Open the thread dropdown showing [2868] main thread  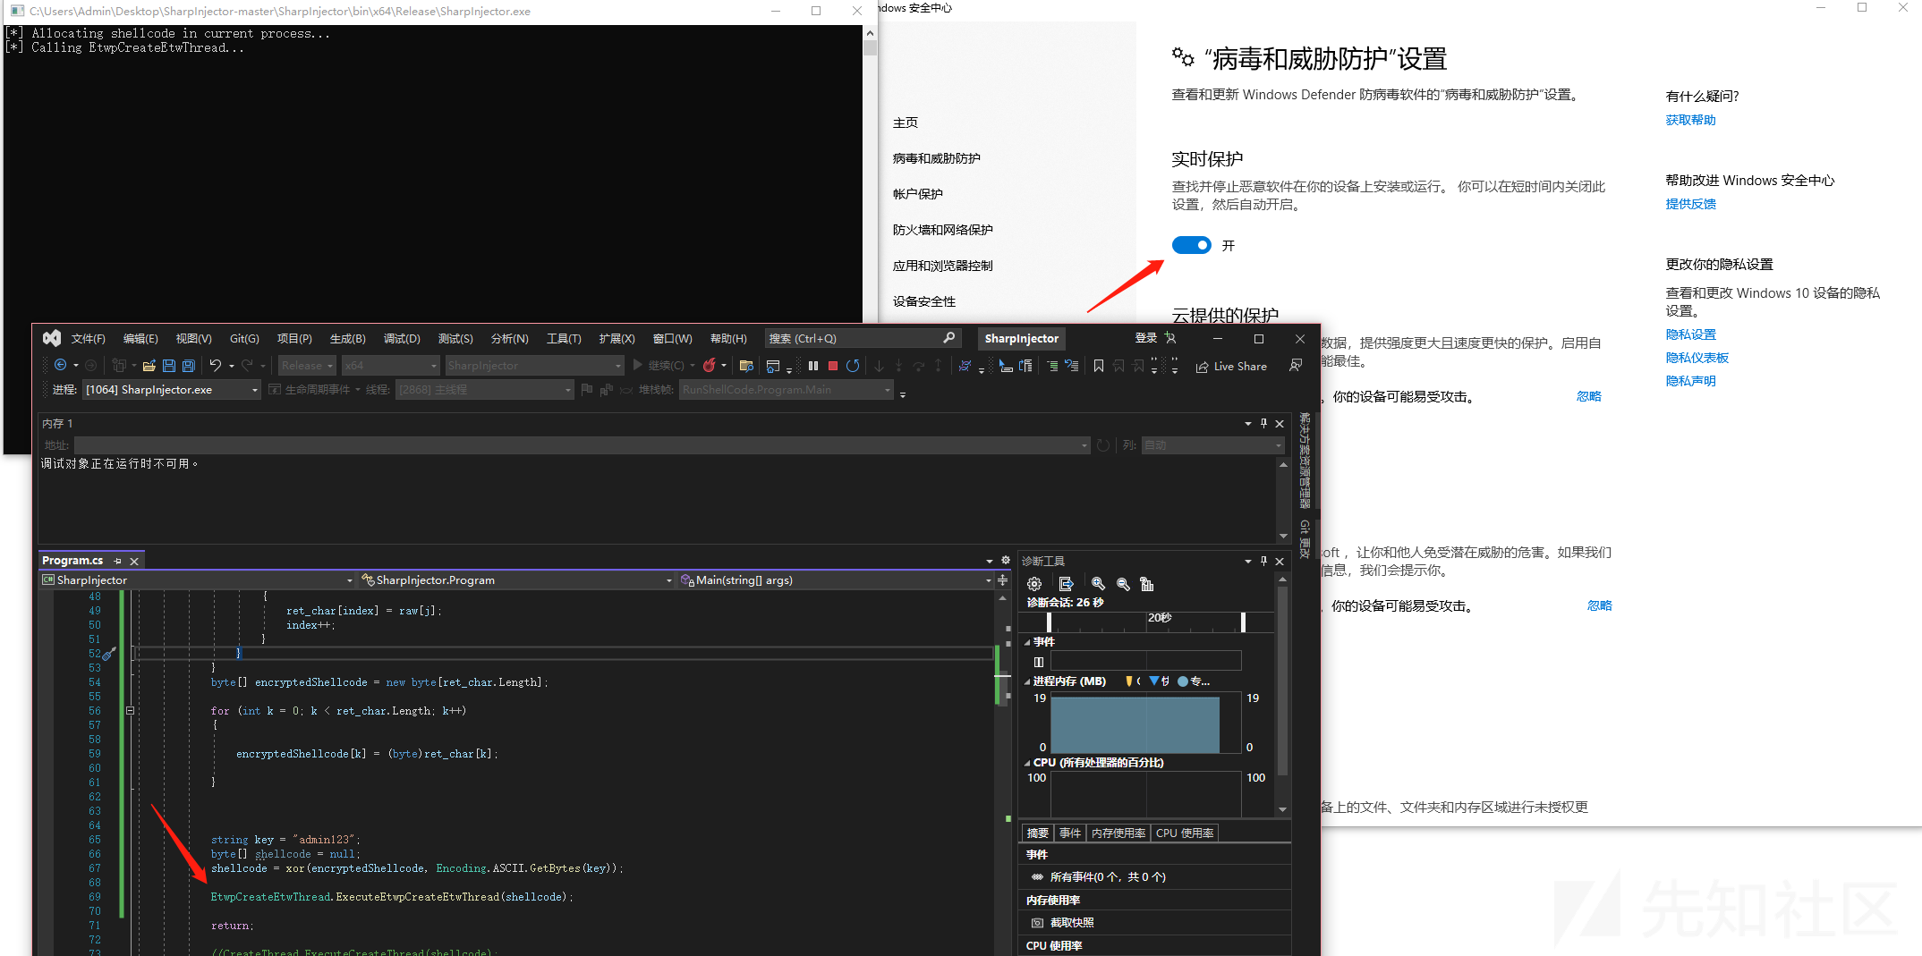pos(484,390)
